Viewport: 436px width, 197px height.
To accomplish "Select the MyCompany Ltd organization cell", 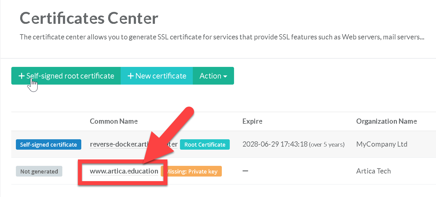I will (382, 144).
